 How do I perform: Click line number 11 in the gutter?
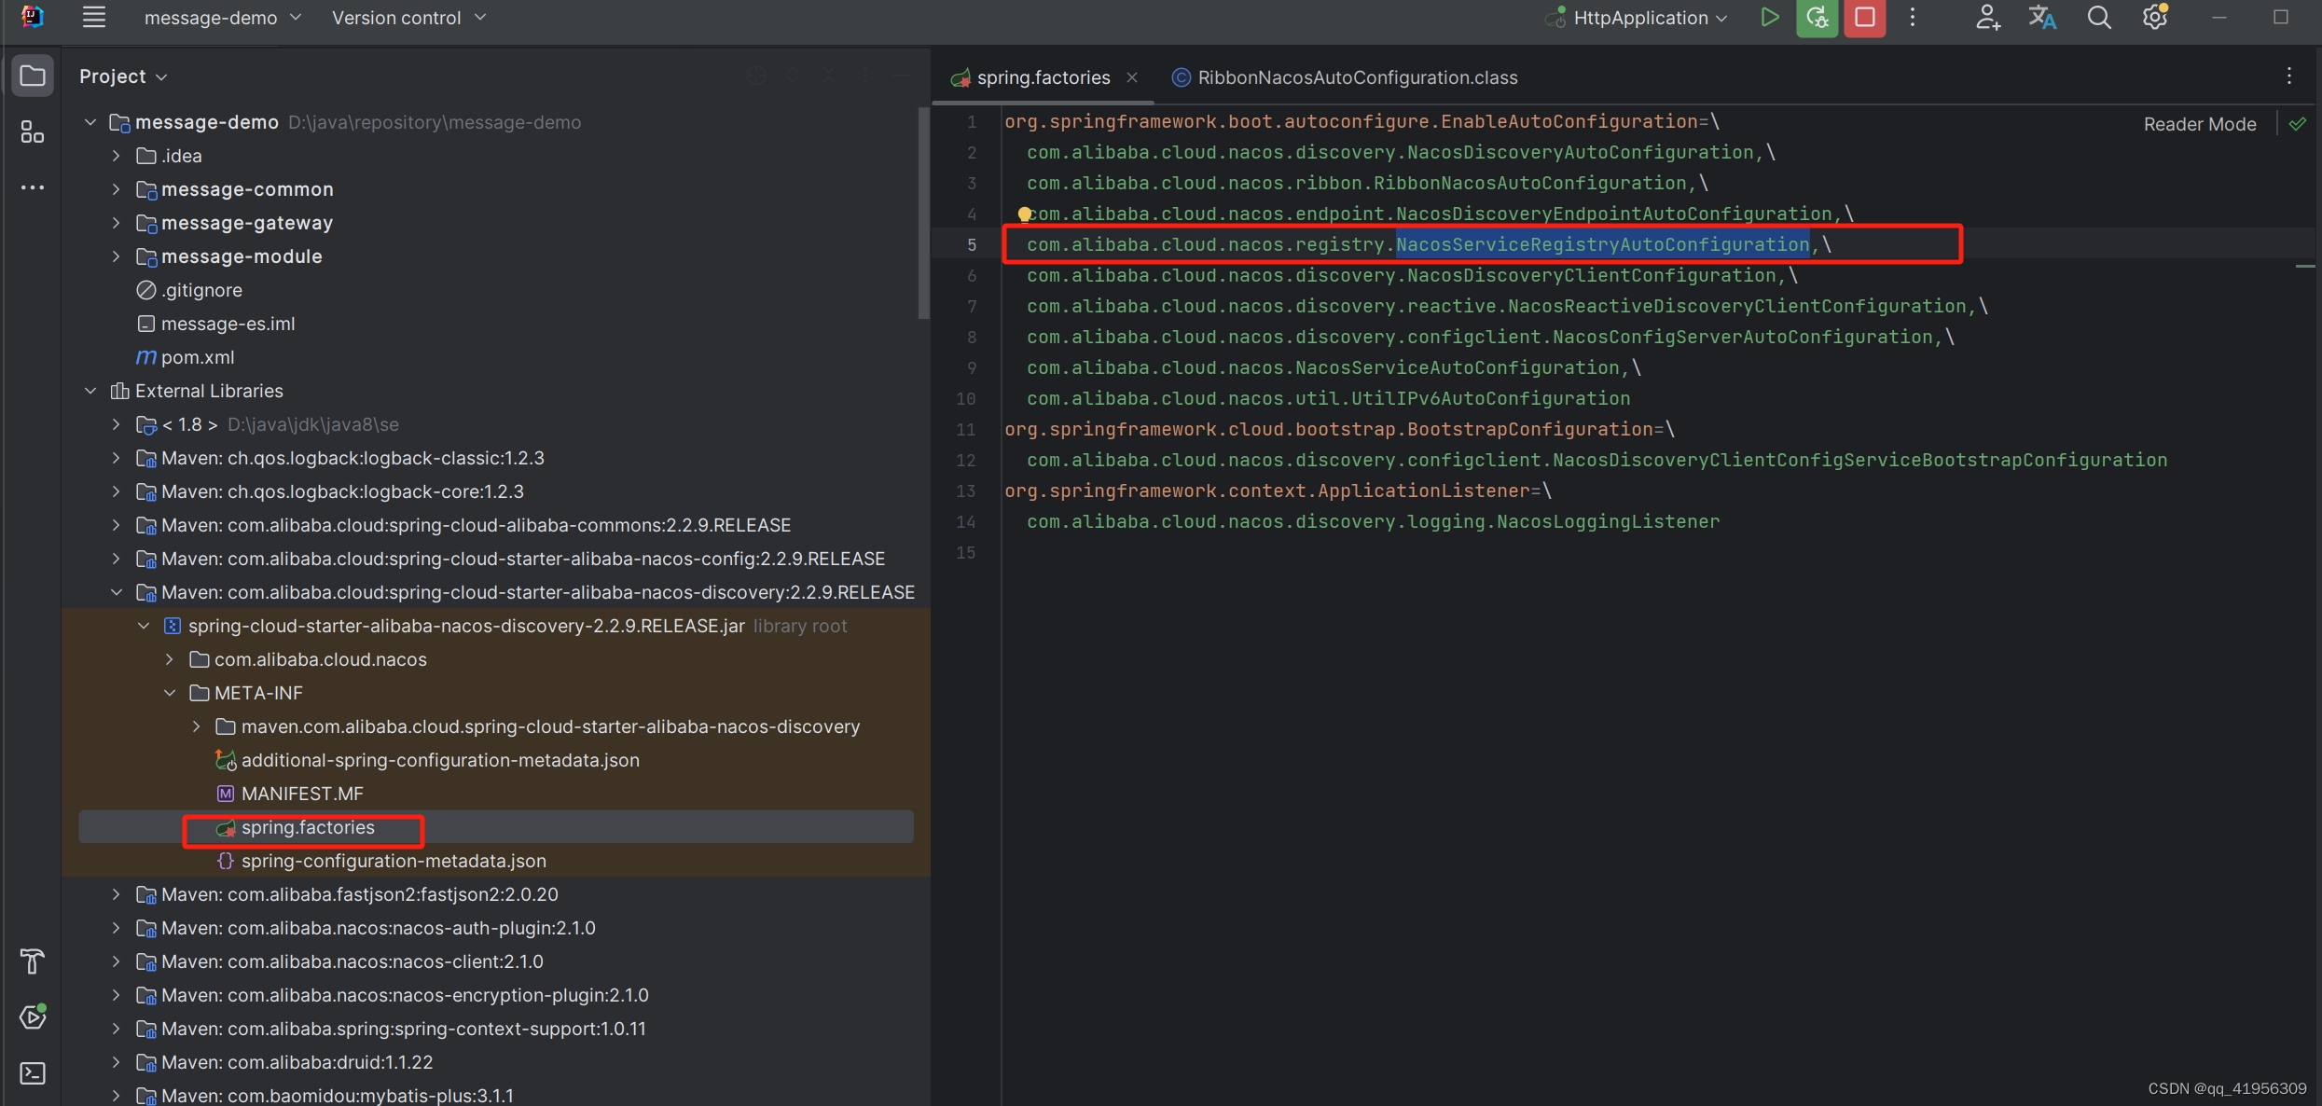[x=966, y=430]
